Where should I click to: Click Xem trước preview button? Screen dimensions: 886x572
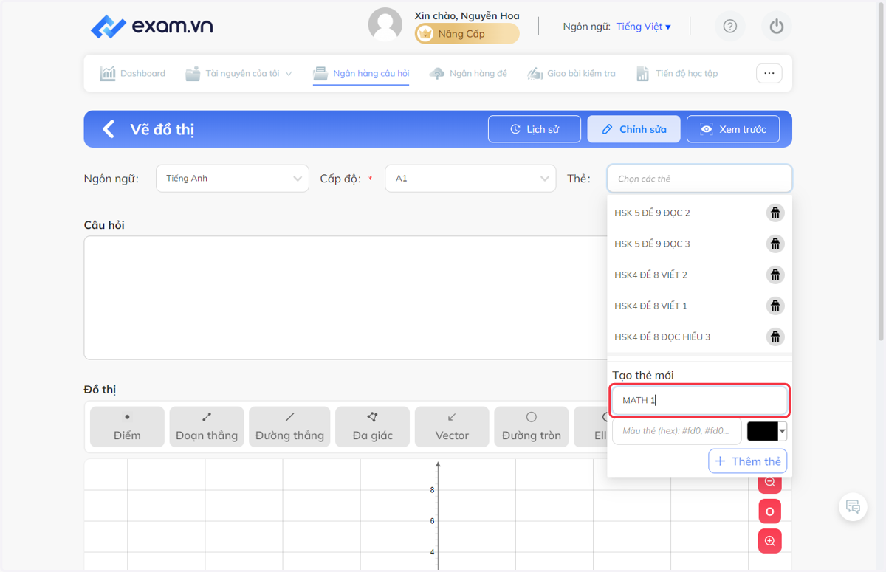click(734, 129)
